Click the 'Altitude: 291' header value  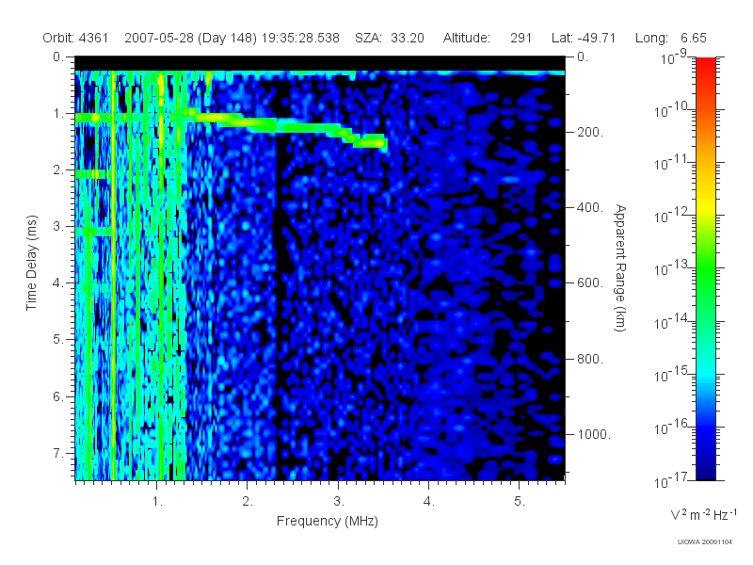coord(487,38)
